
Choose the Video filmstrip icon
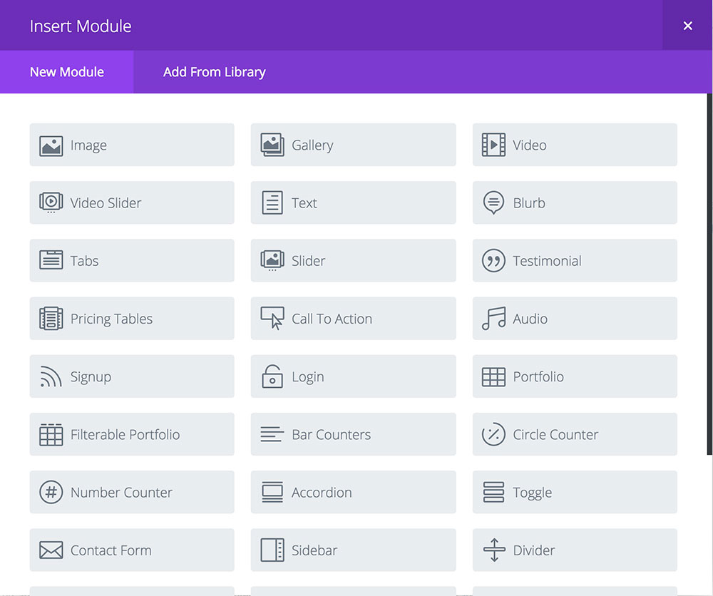click(493, 145)
